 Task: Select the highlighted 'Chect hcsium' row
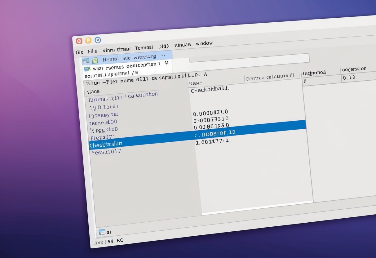coord(106,144)
